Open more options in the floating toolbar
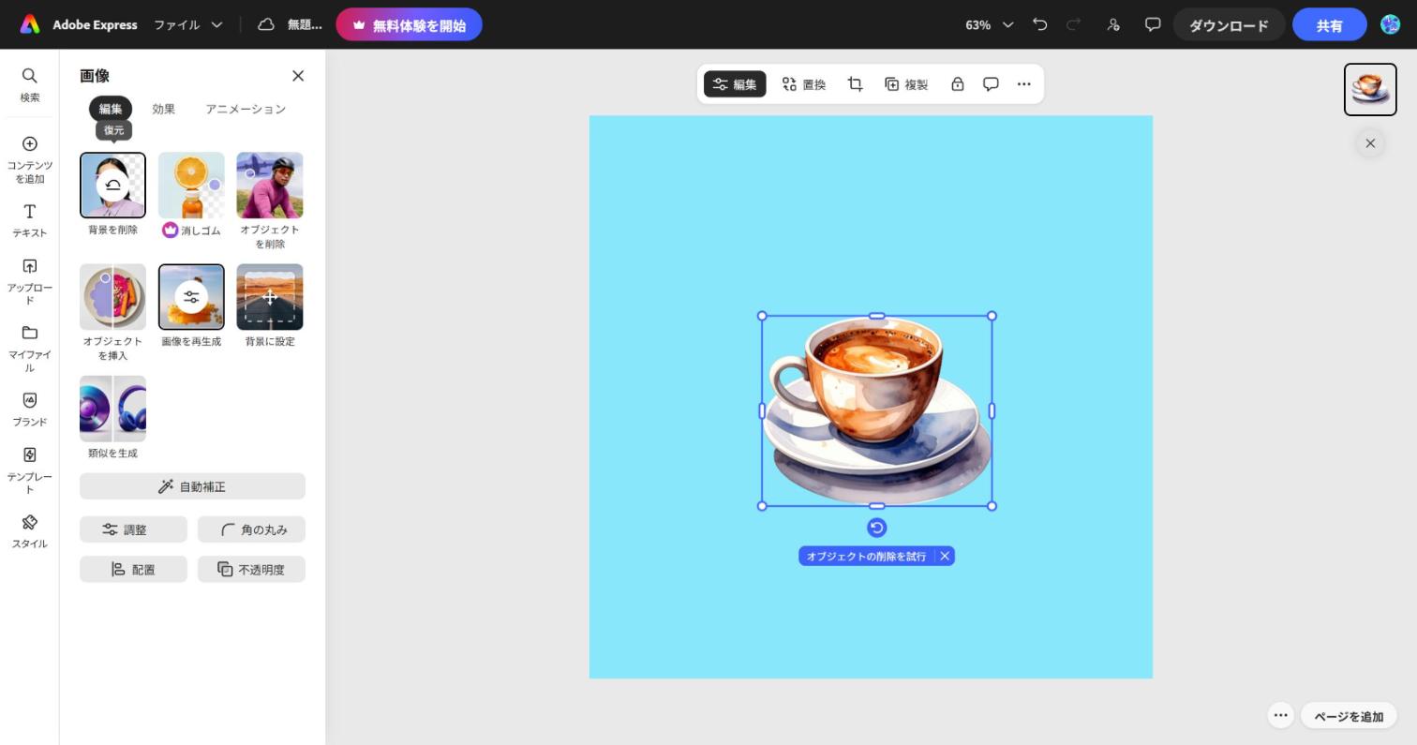1417x745 pixels. (x=1024, y=84)
